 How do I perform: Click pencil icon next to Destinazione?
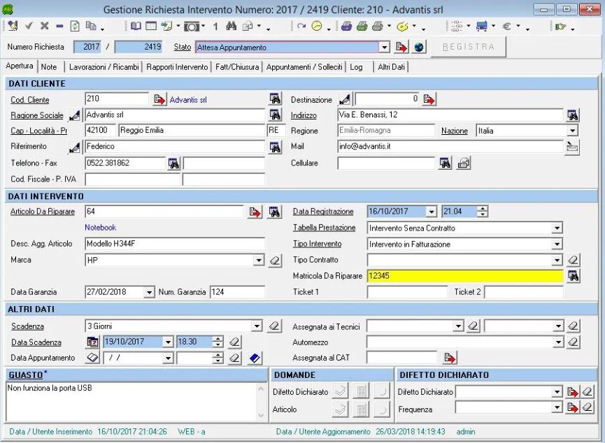[344, 99]
